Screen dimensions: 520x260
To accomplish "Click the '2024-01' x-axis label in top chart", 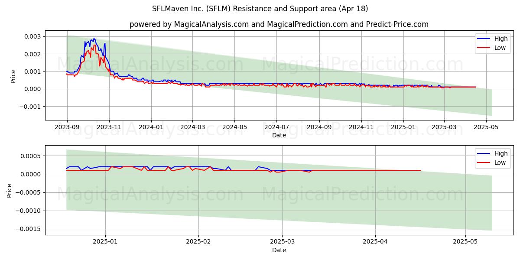I will click(x=151, y=127).
